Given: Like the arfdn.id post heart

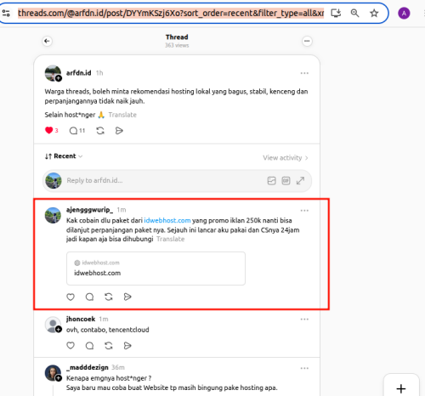Looking at the screenshot, I should click(48, 130).
